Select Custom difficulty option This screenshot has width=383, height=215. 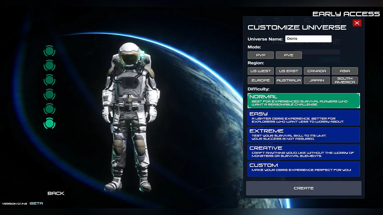(x=304, y=169)
